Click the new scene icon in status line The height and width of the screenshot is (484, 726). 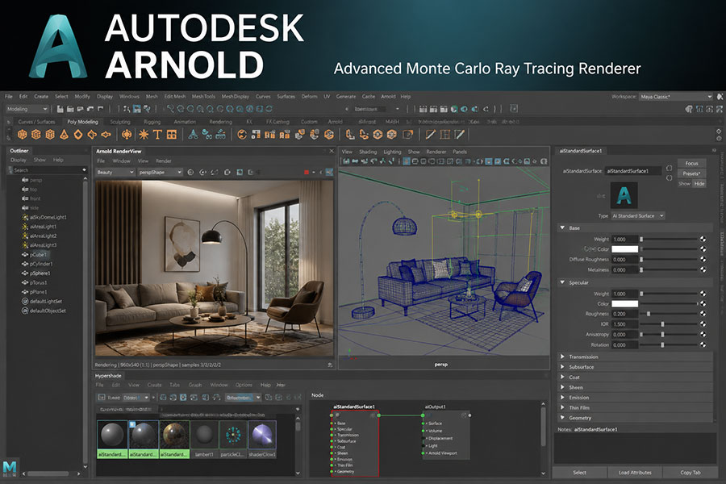point(60,109)
